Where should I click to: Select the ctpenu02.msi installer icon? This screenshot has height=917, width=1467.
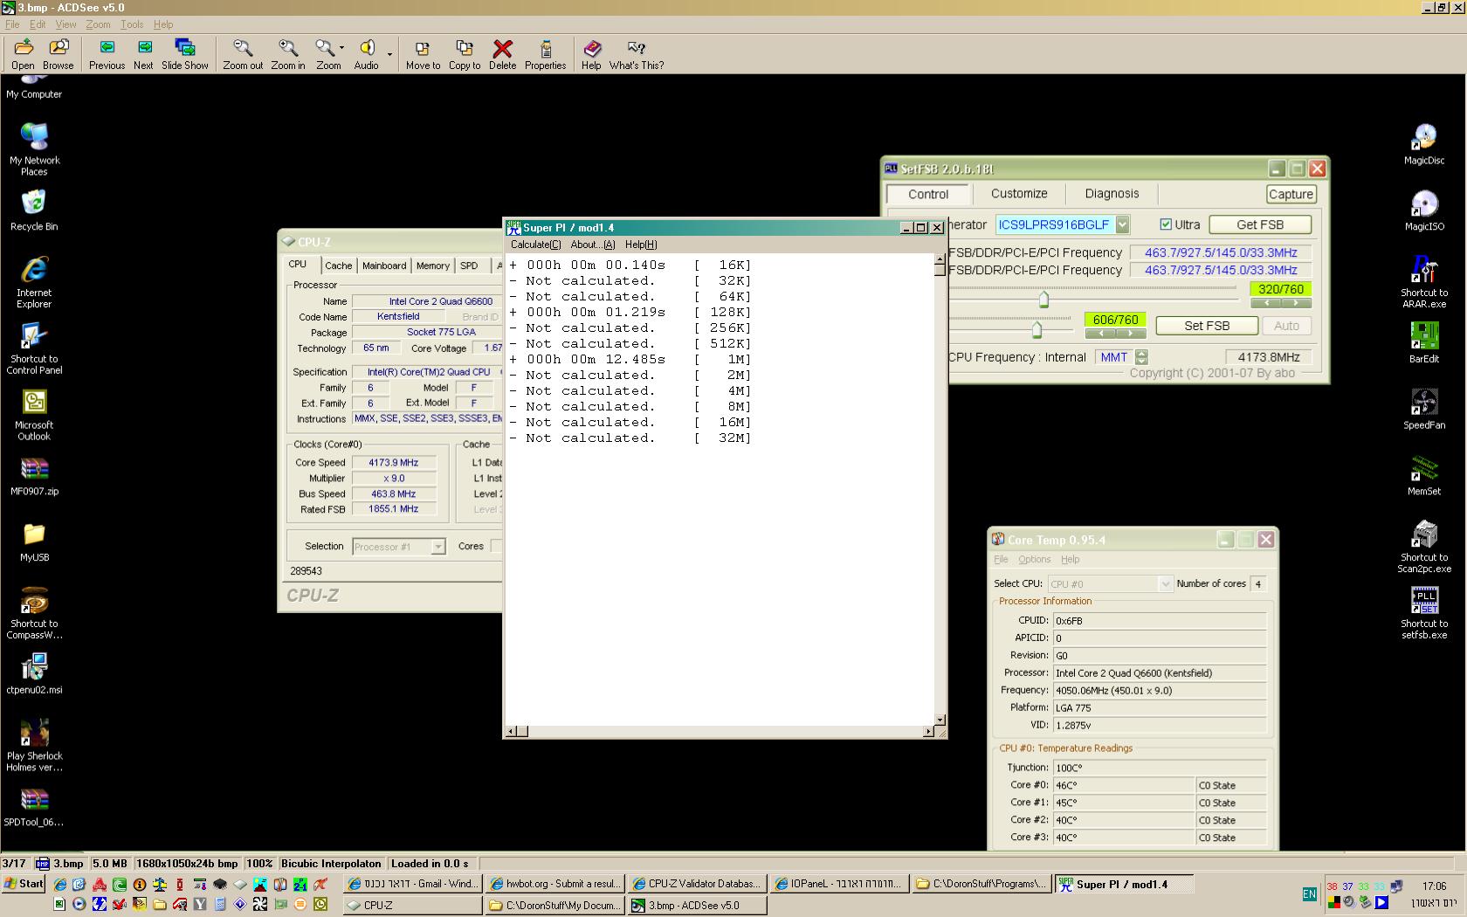34,675
